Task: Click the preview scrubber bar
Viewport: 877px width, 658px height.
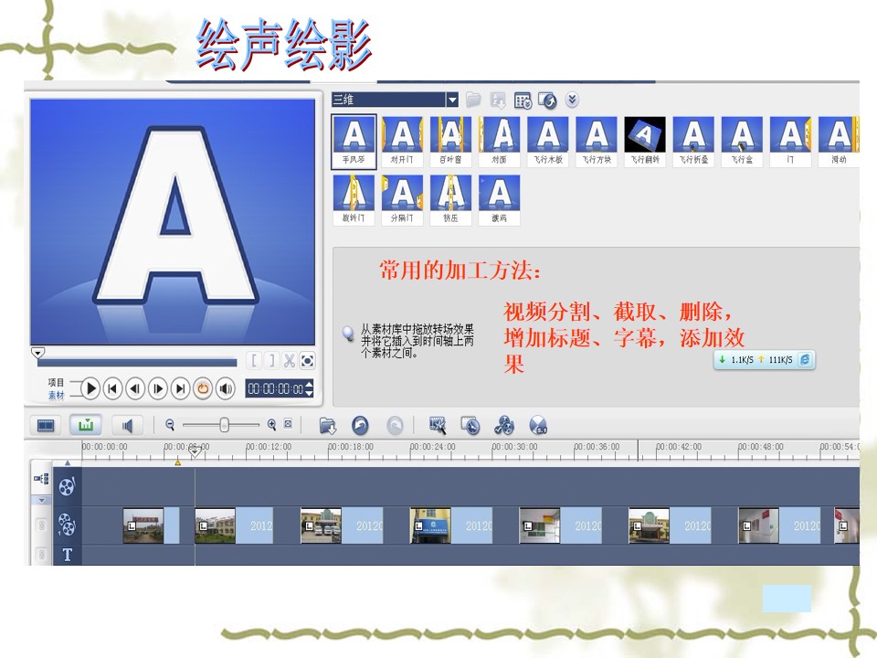Action: 137,363
